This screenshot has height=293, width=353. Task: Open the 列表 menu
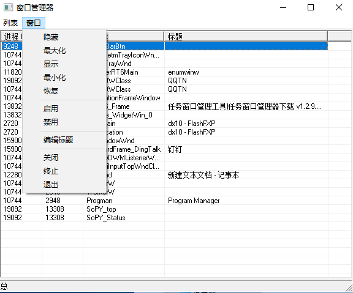point(10,23)
